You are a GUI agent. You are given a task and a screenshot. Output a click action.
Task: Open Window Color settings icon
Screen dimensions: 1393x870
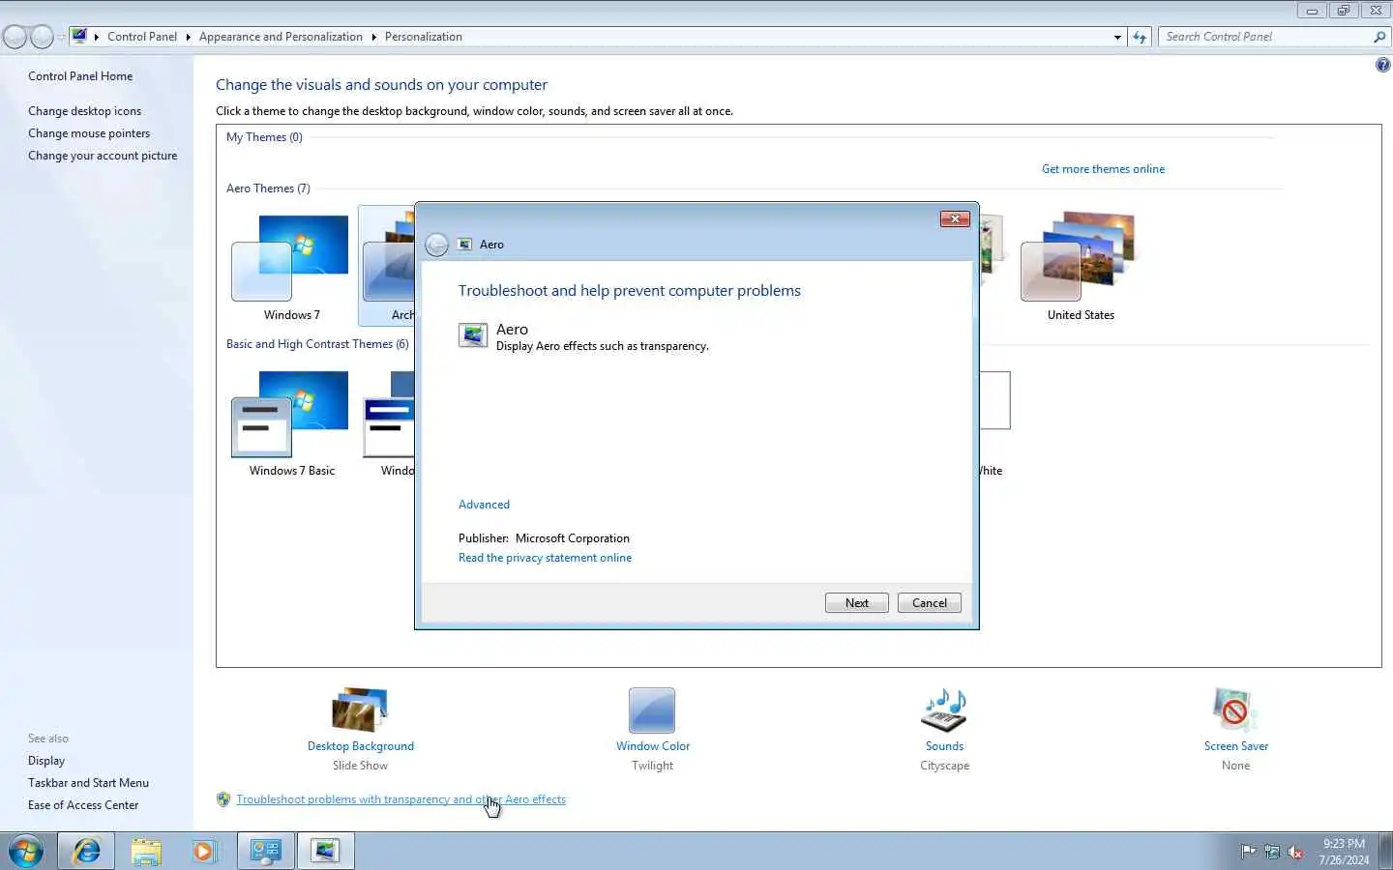click(652, 710)
